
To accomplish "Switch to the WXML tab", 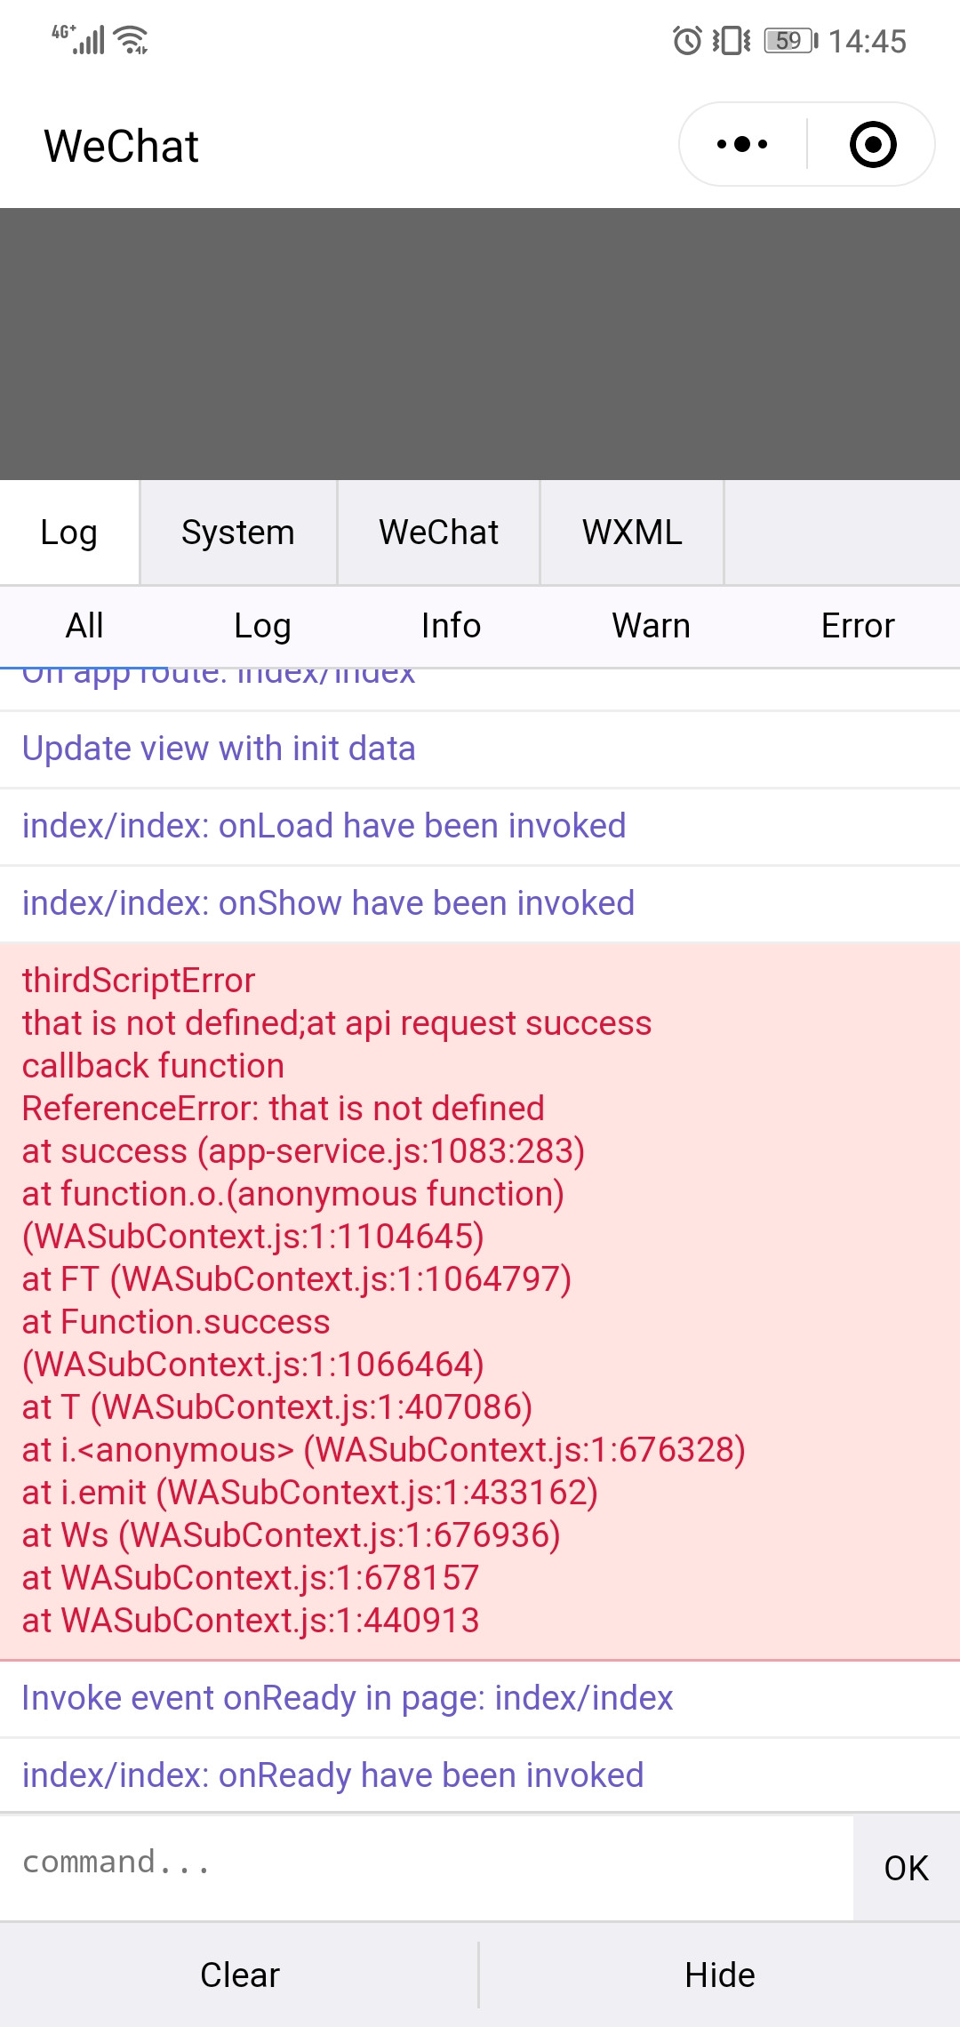I will point(632,533).
